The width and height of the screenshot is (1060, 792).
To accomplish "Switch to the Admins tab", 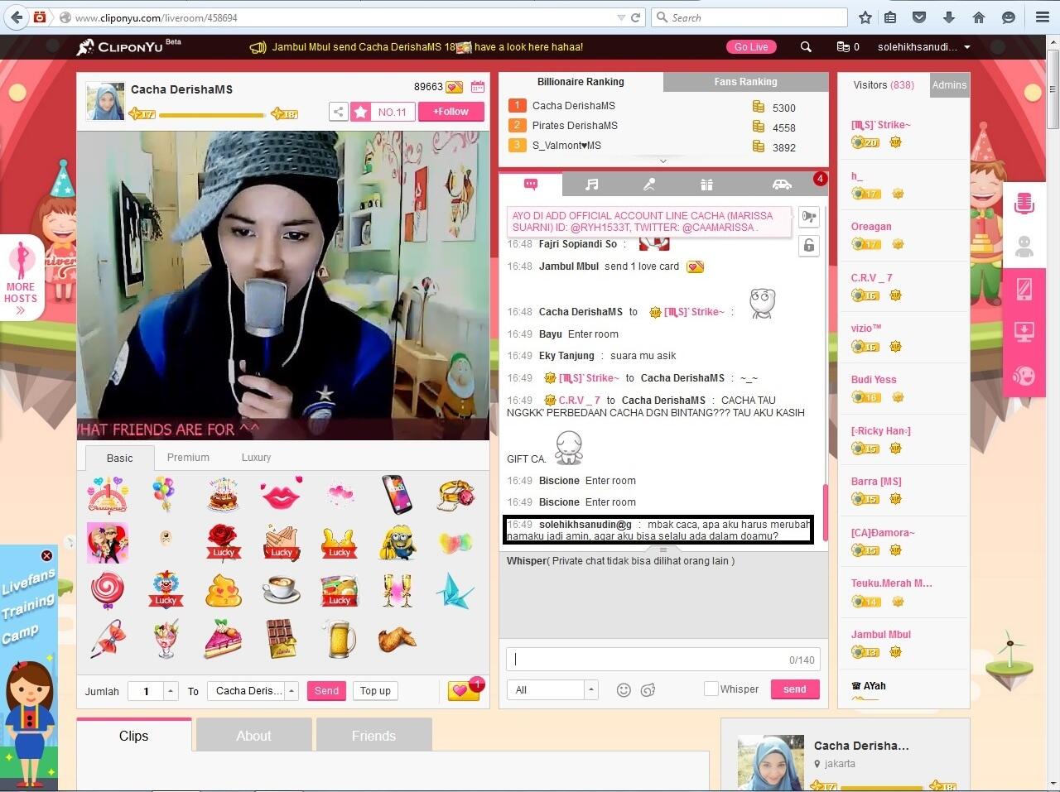I will pyautogui.click(x=949, y=85).
